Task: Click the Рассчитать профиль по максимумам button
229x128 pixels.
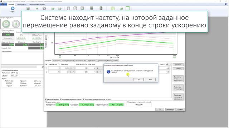Action: (178, 97)
